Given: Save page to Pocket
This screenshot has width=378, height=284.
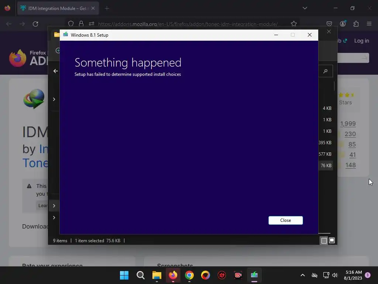Looking at the screenshot, I should [x=329, y=24].
